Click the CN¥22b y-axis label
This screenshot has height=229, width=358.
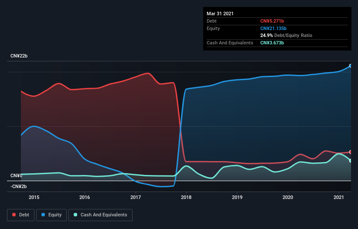[x=19, y=56]
